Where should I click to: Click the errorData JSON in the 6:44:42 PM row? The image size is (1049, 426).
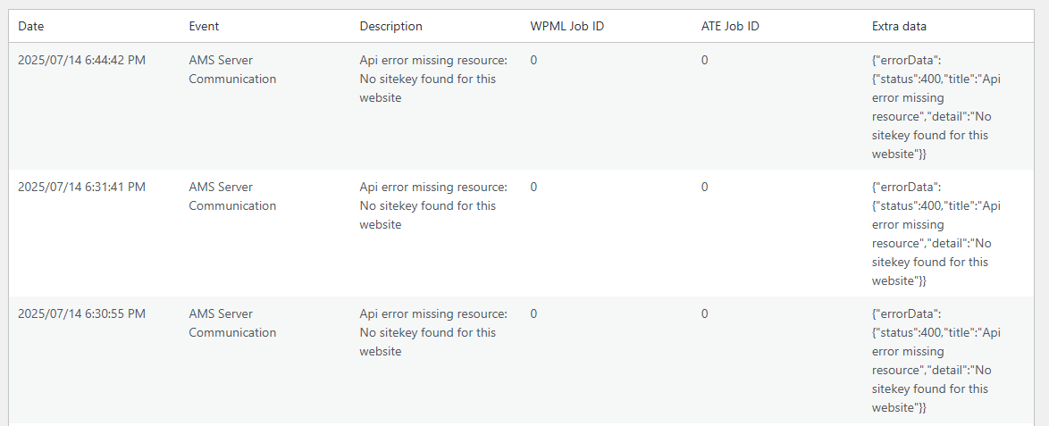[x=935, y=107]
